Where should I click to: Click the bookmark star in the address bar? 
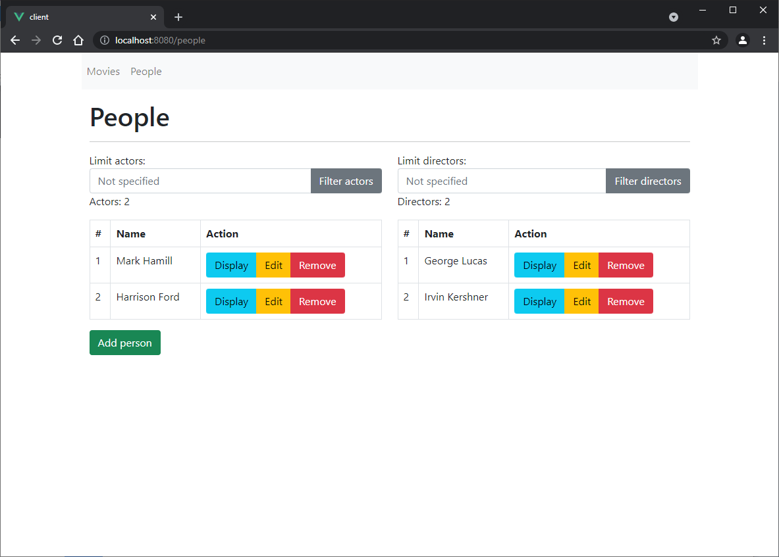click(x=716, y=40)
